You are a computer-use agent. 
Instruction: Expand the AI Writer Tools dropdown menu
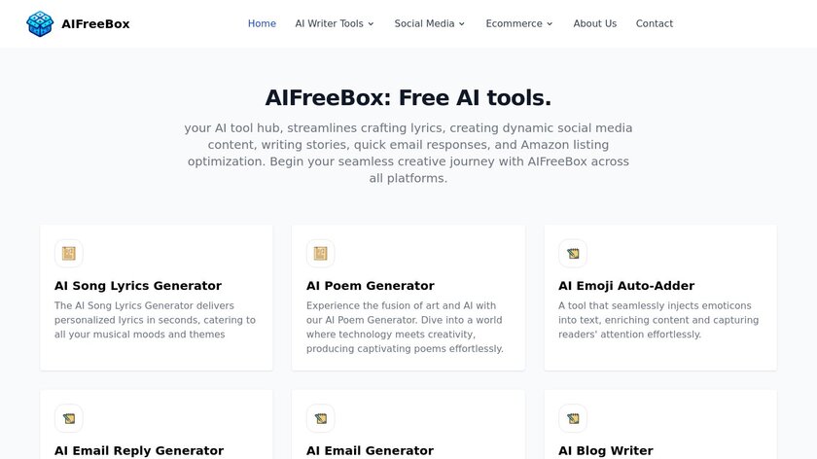tap(335, 23)
